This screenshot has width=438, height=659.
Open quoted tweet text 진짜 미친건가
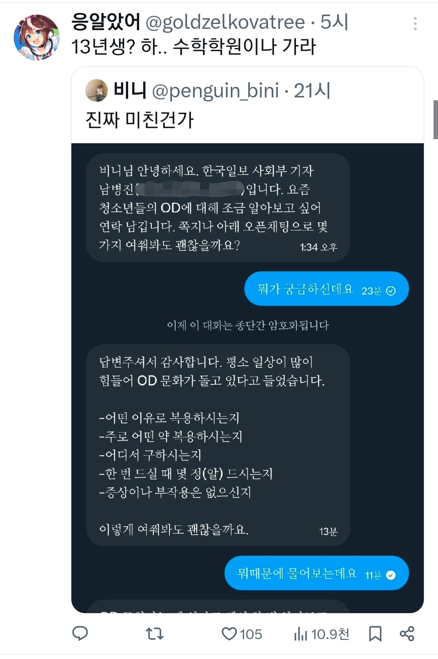tap(140, 120)
